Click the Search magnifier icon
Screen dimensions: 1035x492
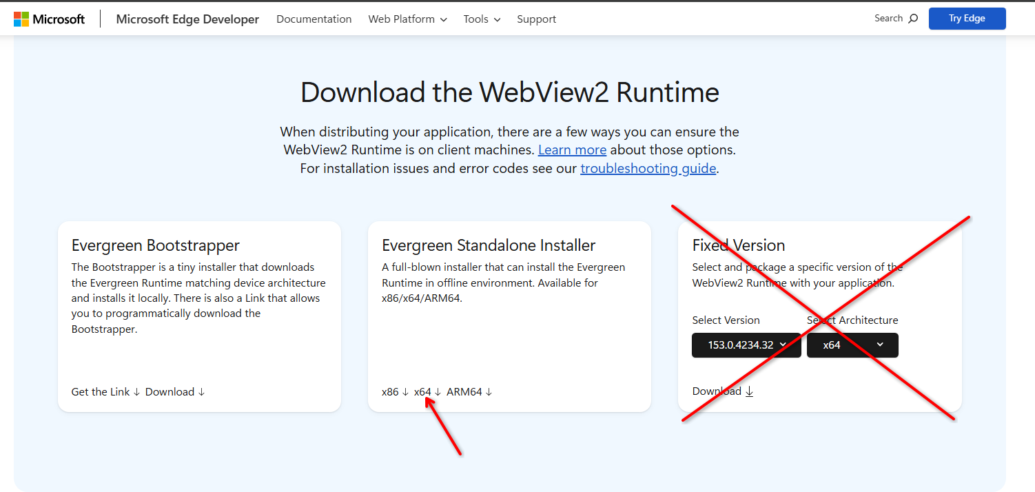coord(913,19)
